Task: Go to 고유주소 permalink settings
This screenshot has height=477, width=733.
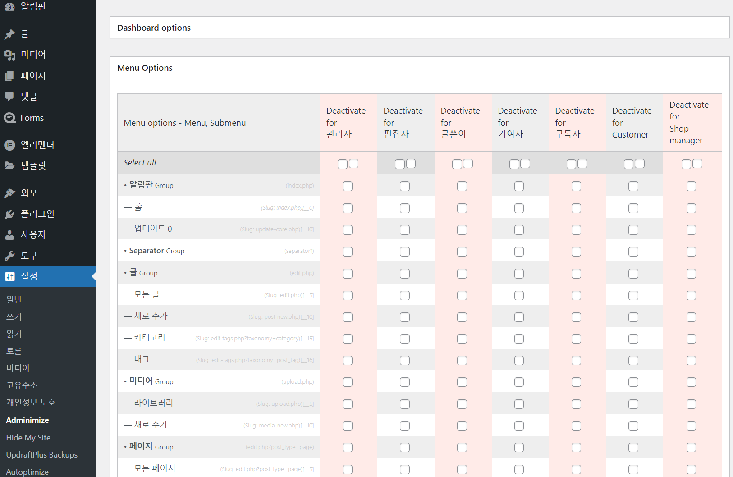Action: [x=22, y=385]
